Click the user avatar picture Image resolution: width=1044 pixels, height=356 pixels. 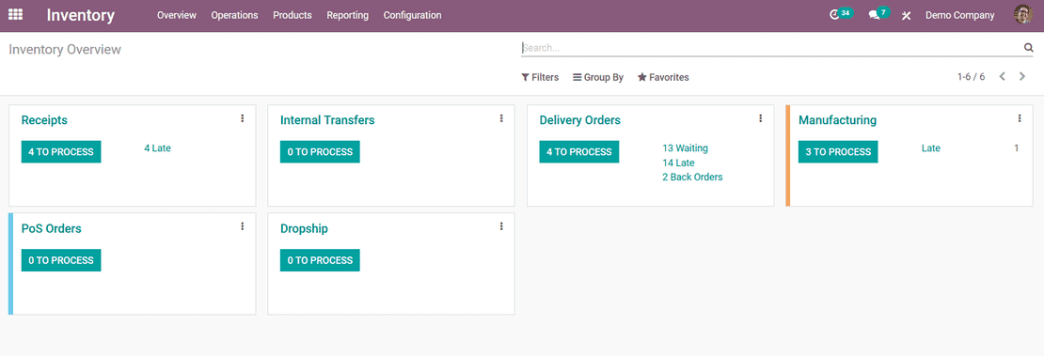pyautogui.click(x=1022, y=15)
